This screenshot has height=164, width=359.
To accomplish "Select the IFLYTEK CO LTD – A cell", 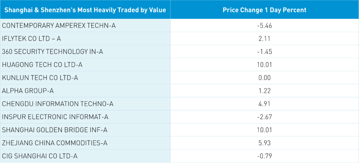I will 32,39.
